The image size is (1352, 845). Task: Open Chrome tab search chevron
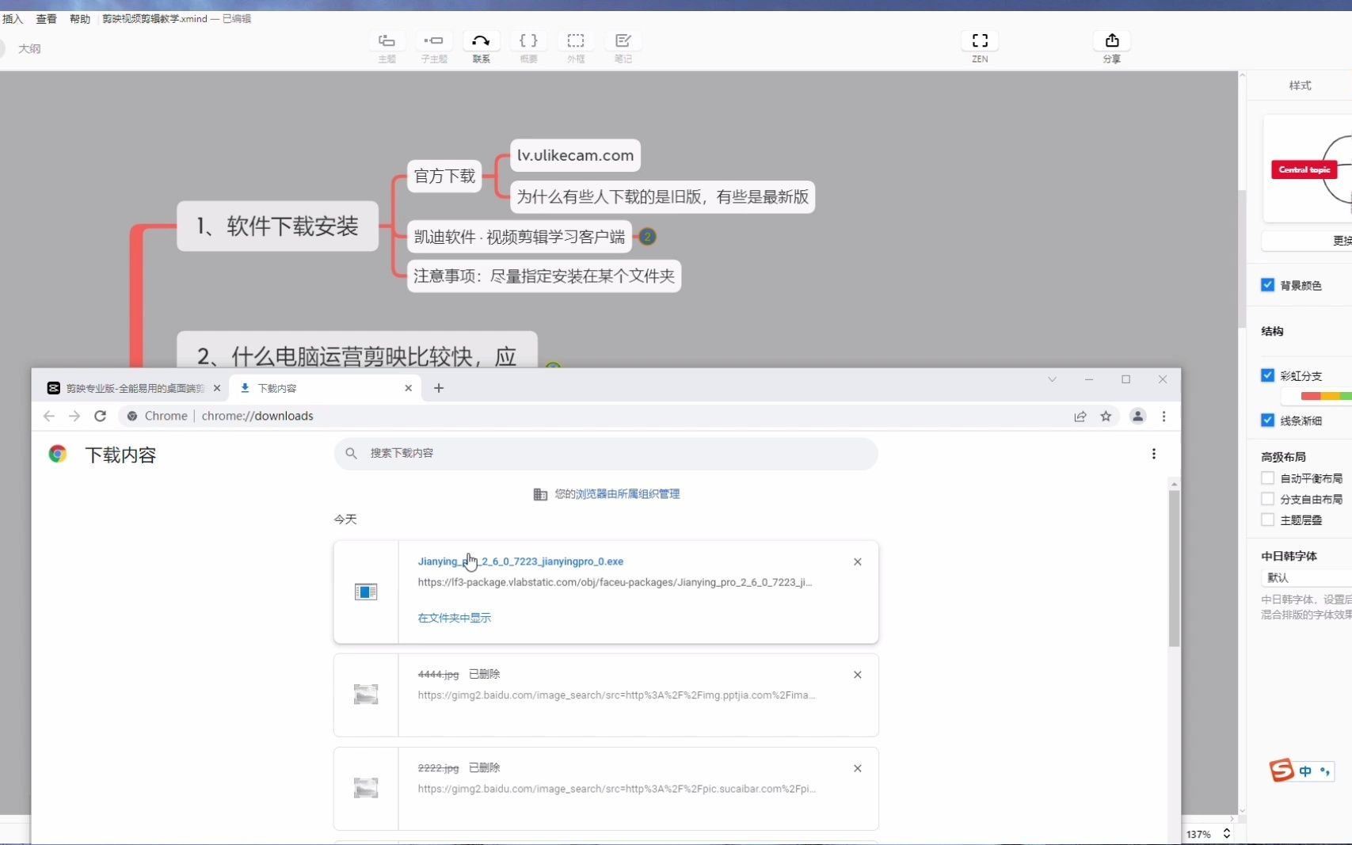(x=1052, y=379)
